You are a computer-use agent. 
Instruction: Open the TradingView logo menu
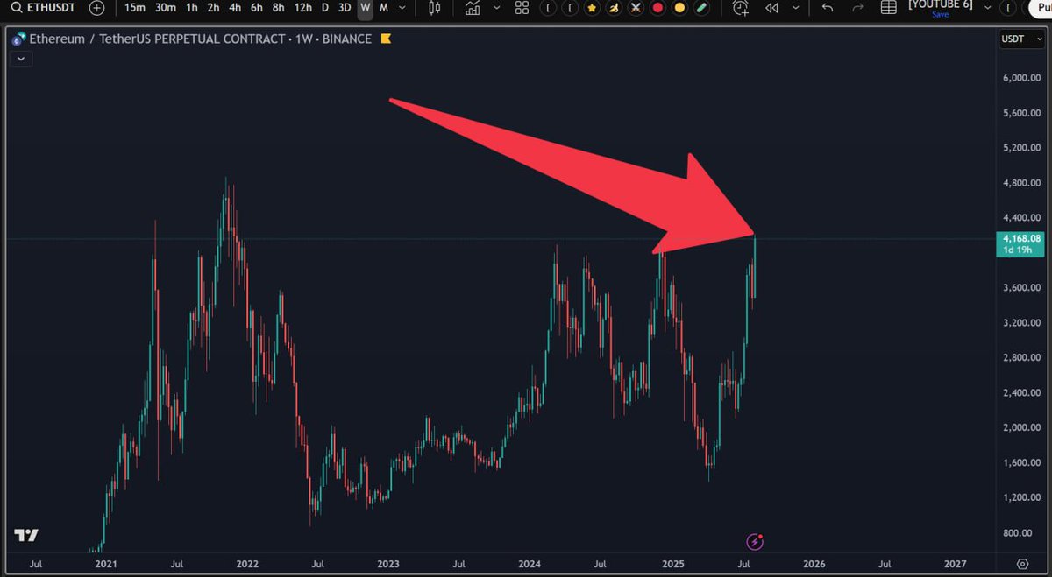(26, 537)
